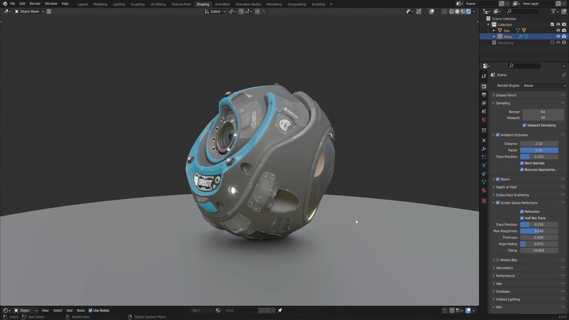Open the World properties tab

pos(484,120)
